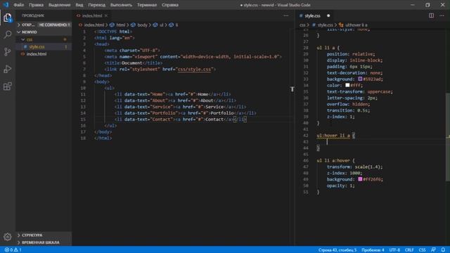This screenshot has height=253, width=450.
Task: Switch to the style.css tab
Action: point(312,15)
